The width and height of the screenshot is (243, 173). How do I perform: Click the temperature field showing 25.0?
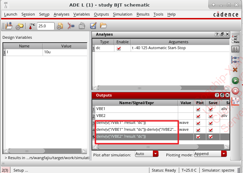46,26
